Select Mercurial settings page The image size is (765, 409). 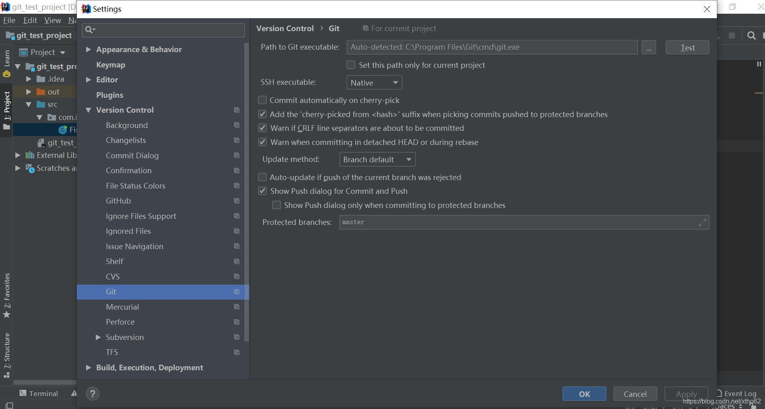click(x=122, y=307)
